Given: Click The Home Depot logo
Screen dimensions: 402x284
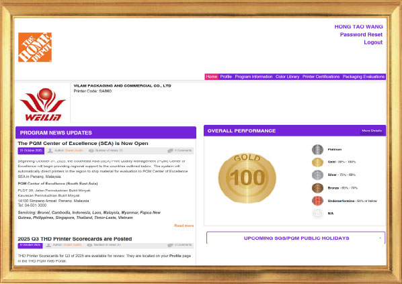Looking at the screenshot, I should click(x=35, y=47).
